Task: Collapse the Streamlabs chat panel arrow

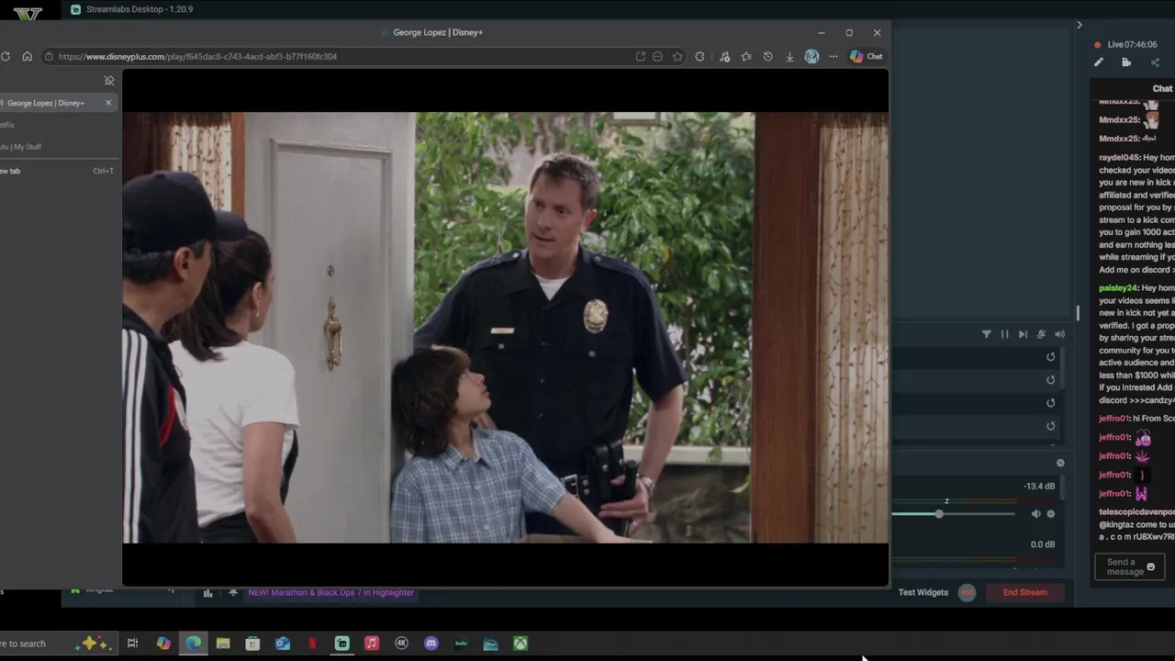Action: [x=1080, y=25]
